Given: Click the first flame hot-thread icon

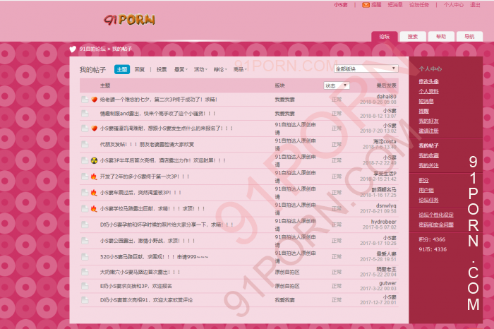Looking at the screenshot, I should pos(94,176).
